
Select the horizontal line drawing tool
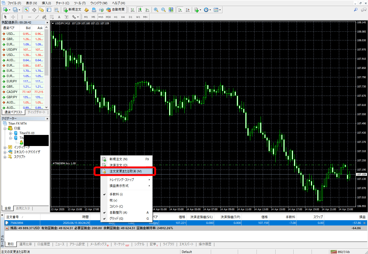tap(30, 17)
